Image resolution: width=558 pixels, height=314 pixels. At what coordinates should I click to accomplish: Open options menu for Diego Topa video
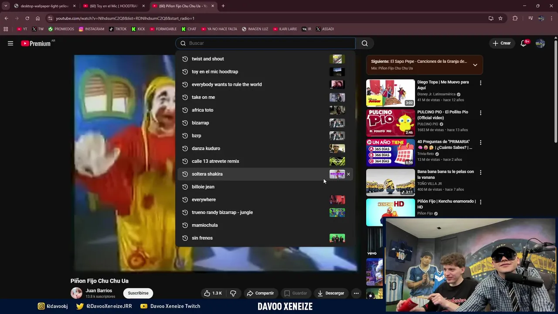pos(480,83)
